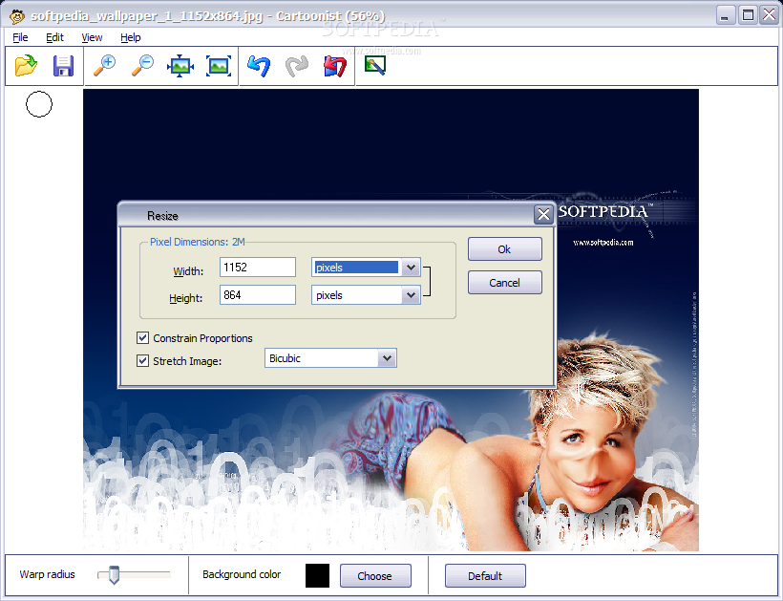Click the Cartoonist app icon in title bar
This screenshot has width=783, height=601.
[x=17, y=16]
